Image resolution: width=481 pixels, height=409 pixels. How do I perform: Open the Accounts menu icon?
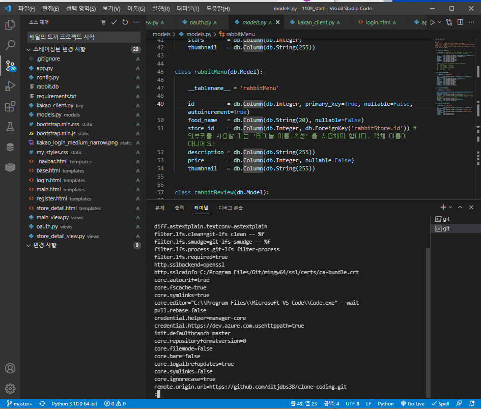point(10,368)
